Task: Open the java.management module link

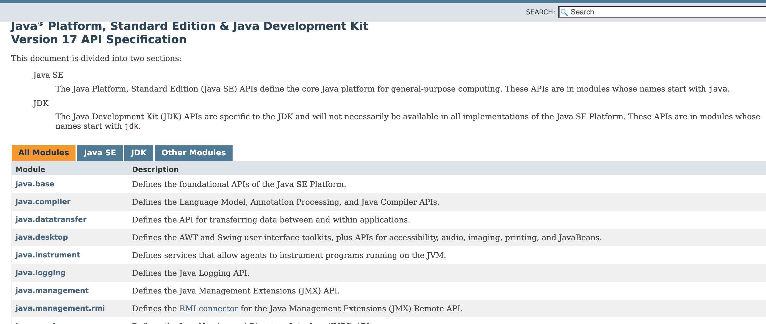Action: 52,290
